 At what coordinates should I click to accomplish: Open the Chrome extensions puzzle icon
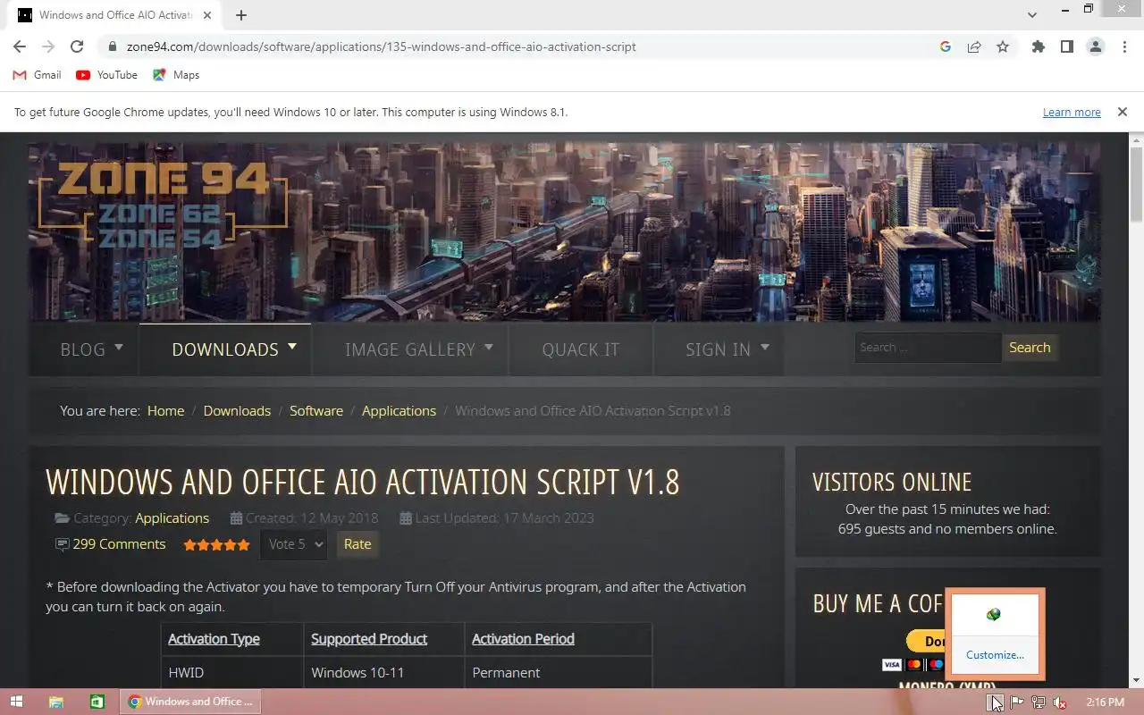(1038, 46)
